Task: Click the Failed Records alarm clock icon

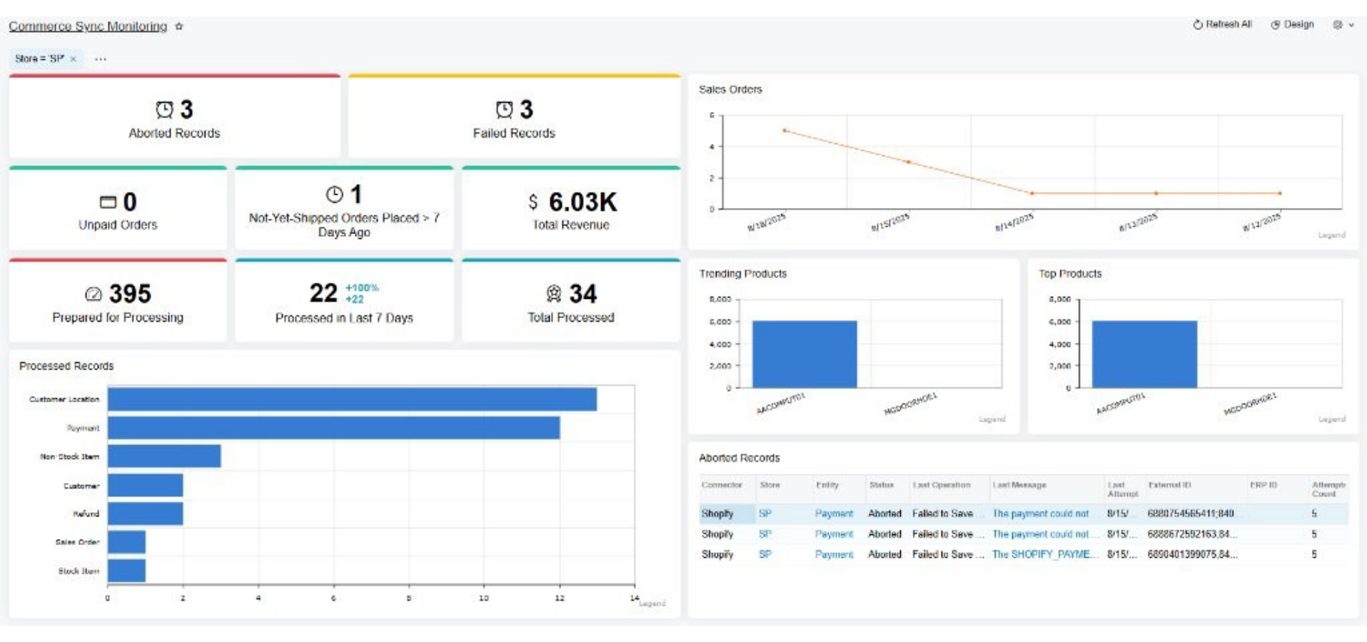Action: [505, 110]
